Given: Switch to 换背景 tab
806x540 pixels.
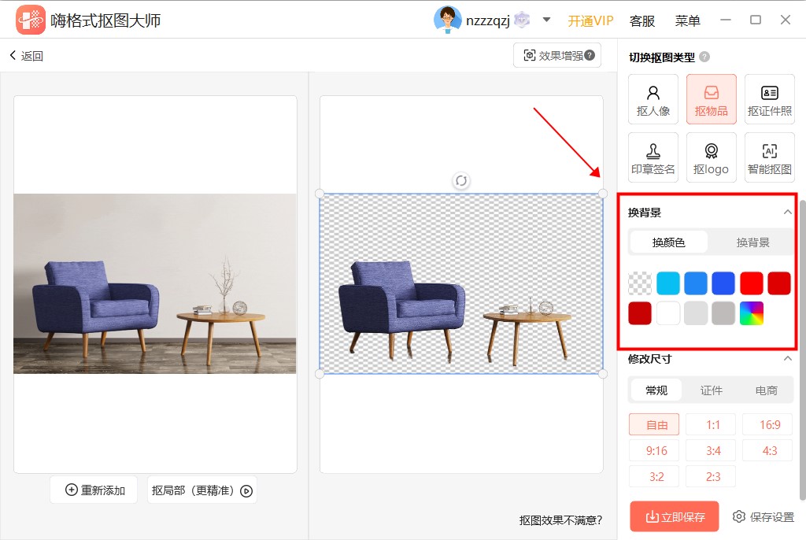Looking at the screenshot, I should (752, 242).
